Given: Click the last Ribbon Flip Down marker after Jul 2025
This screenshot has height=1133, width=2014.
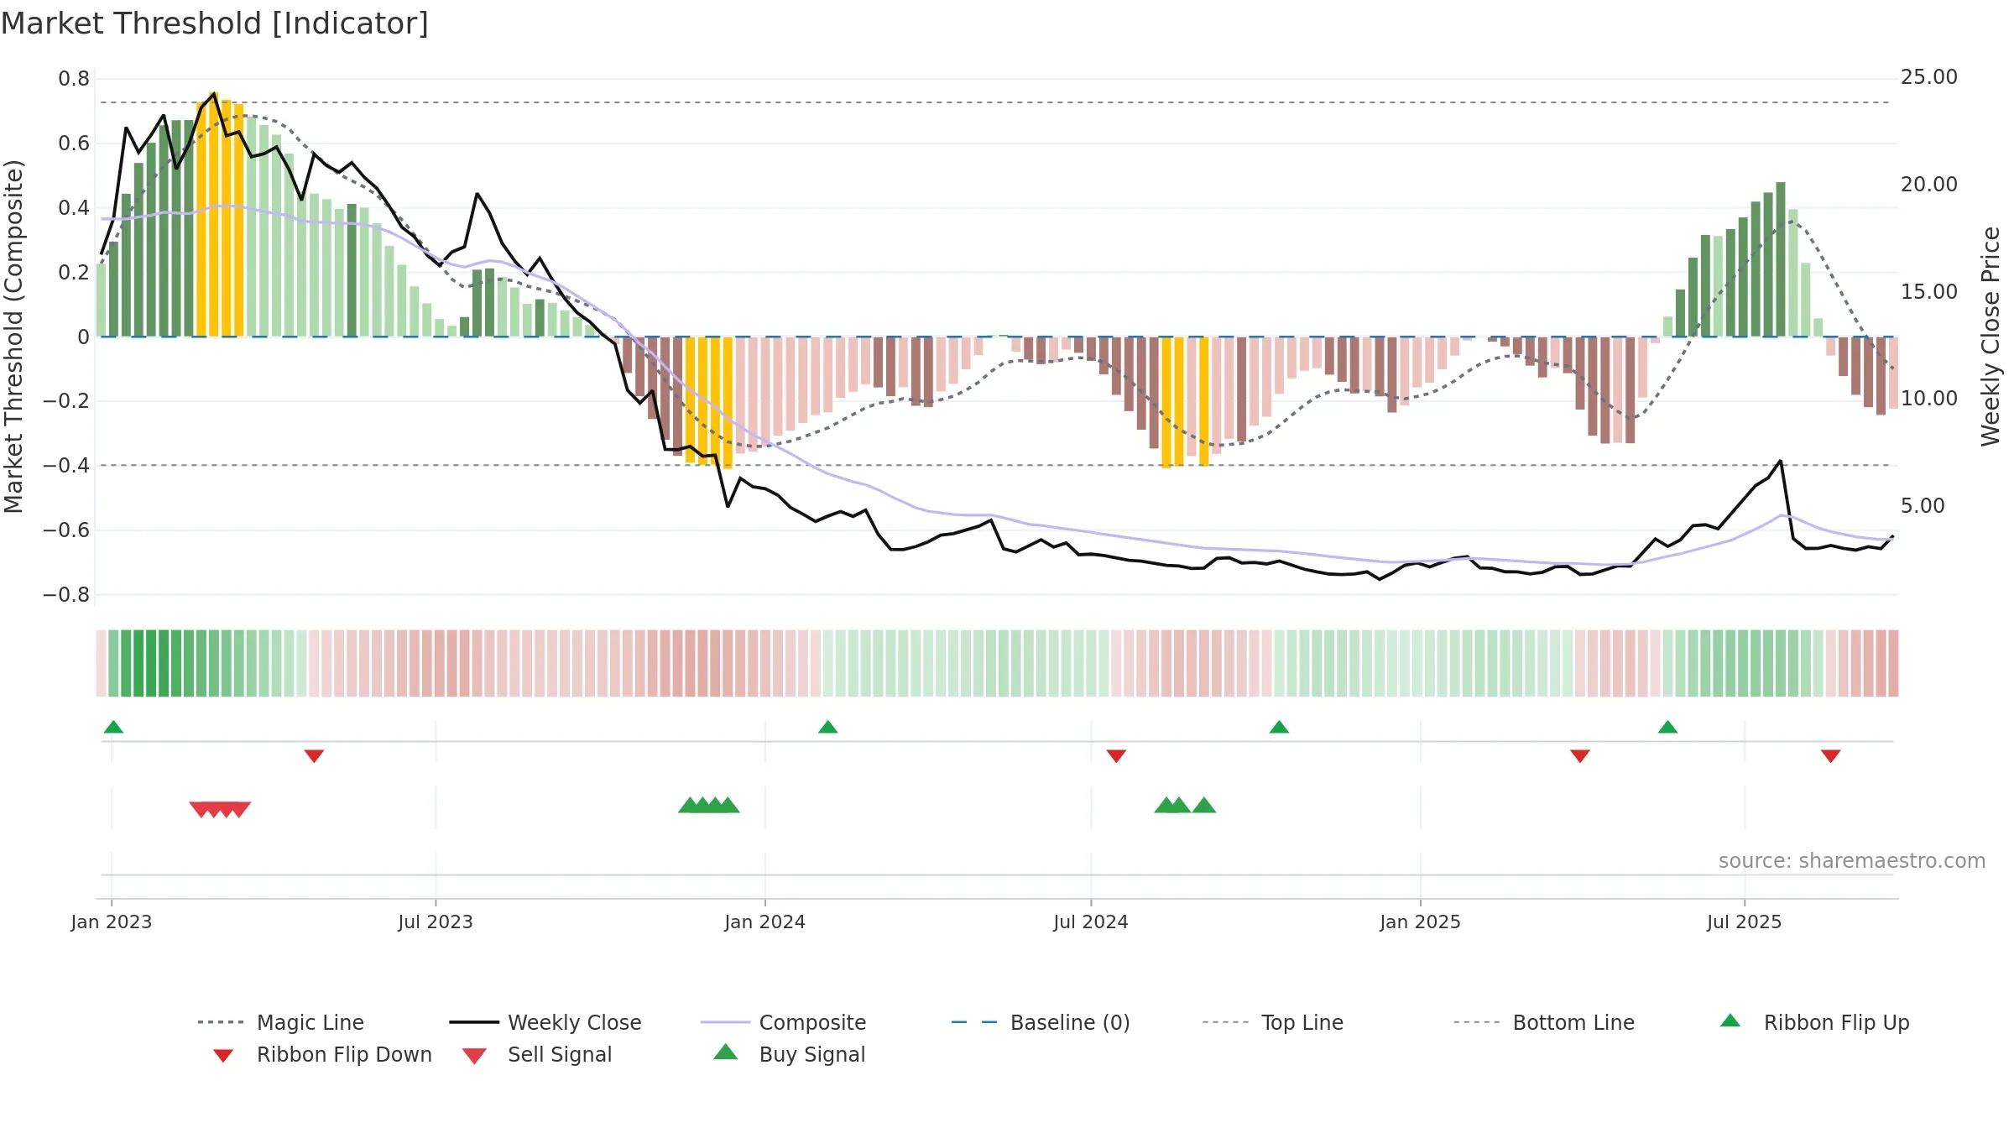Looking at the screenshot, I should coord(1831,756).
